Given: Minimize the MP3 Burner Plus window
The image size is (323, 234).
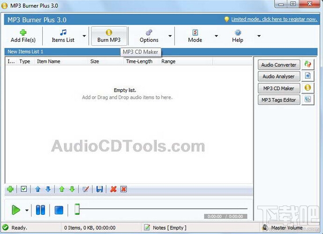Looking at the screenshot, I should pyautogui.click(x=281, y=4).
